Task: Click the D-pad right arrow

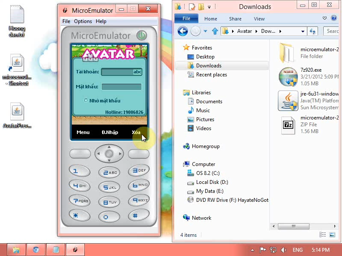Action: click(120, 154)
